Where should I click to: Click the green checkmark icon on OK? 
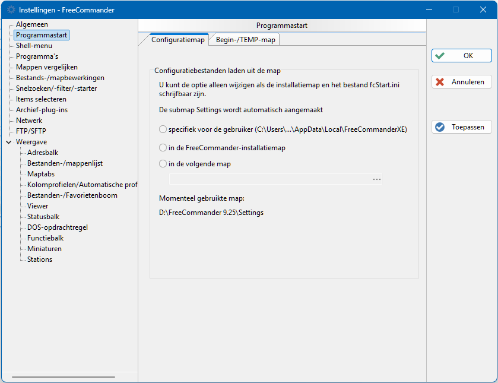point(440,56)
